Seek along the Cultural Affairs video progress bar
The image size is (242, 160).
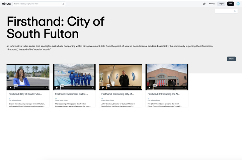pyautogui.click(x=122, y=88)
